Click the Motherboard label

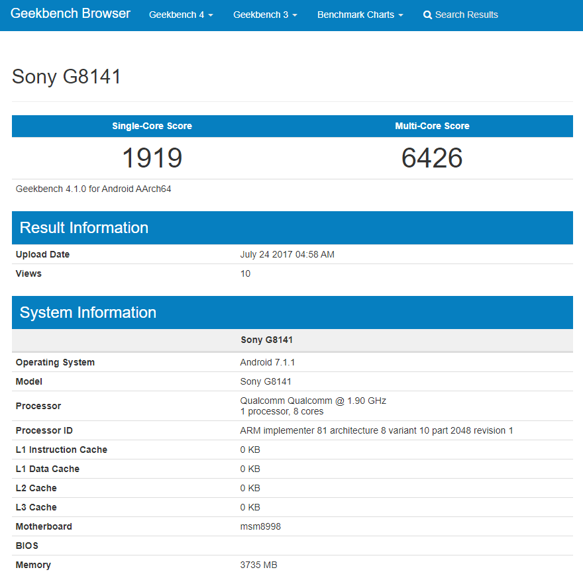44,526
